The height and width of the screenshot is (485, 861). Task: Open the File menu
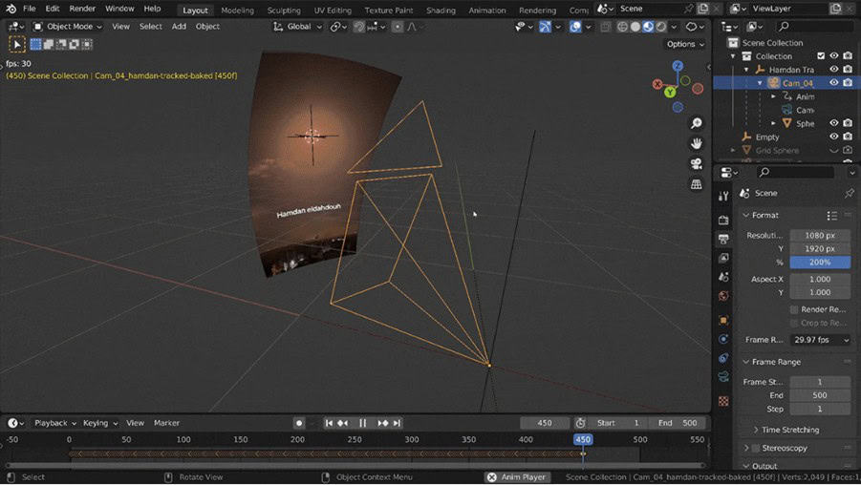click(x=29, y=9)
